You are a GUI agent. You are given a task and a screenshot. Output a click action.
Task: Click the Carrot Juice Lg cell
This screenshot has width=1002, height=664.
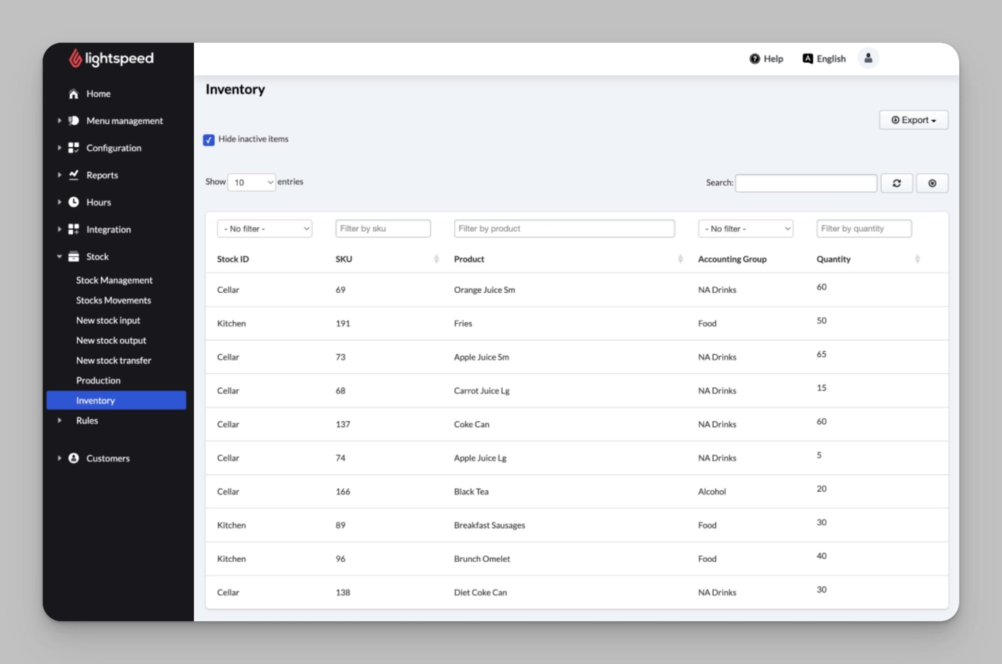coord(481,391)
